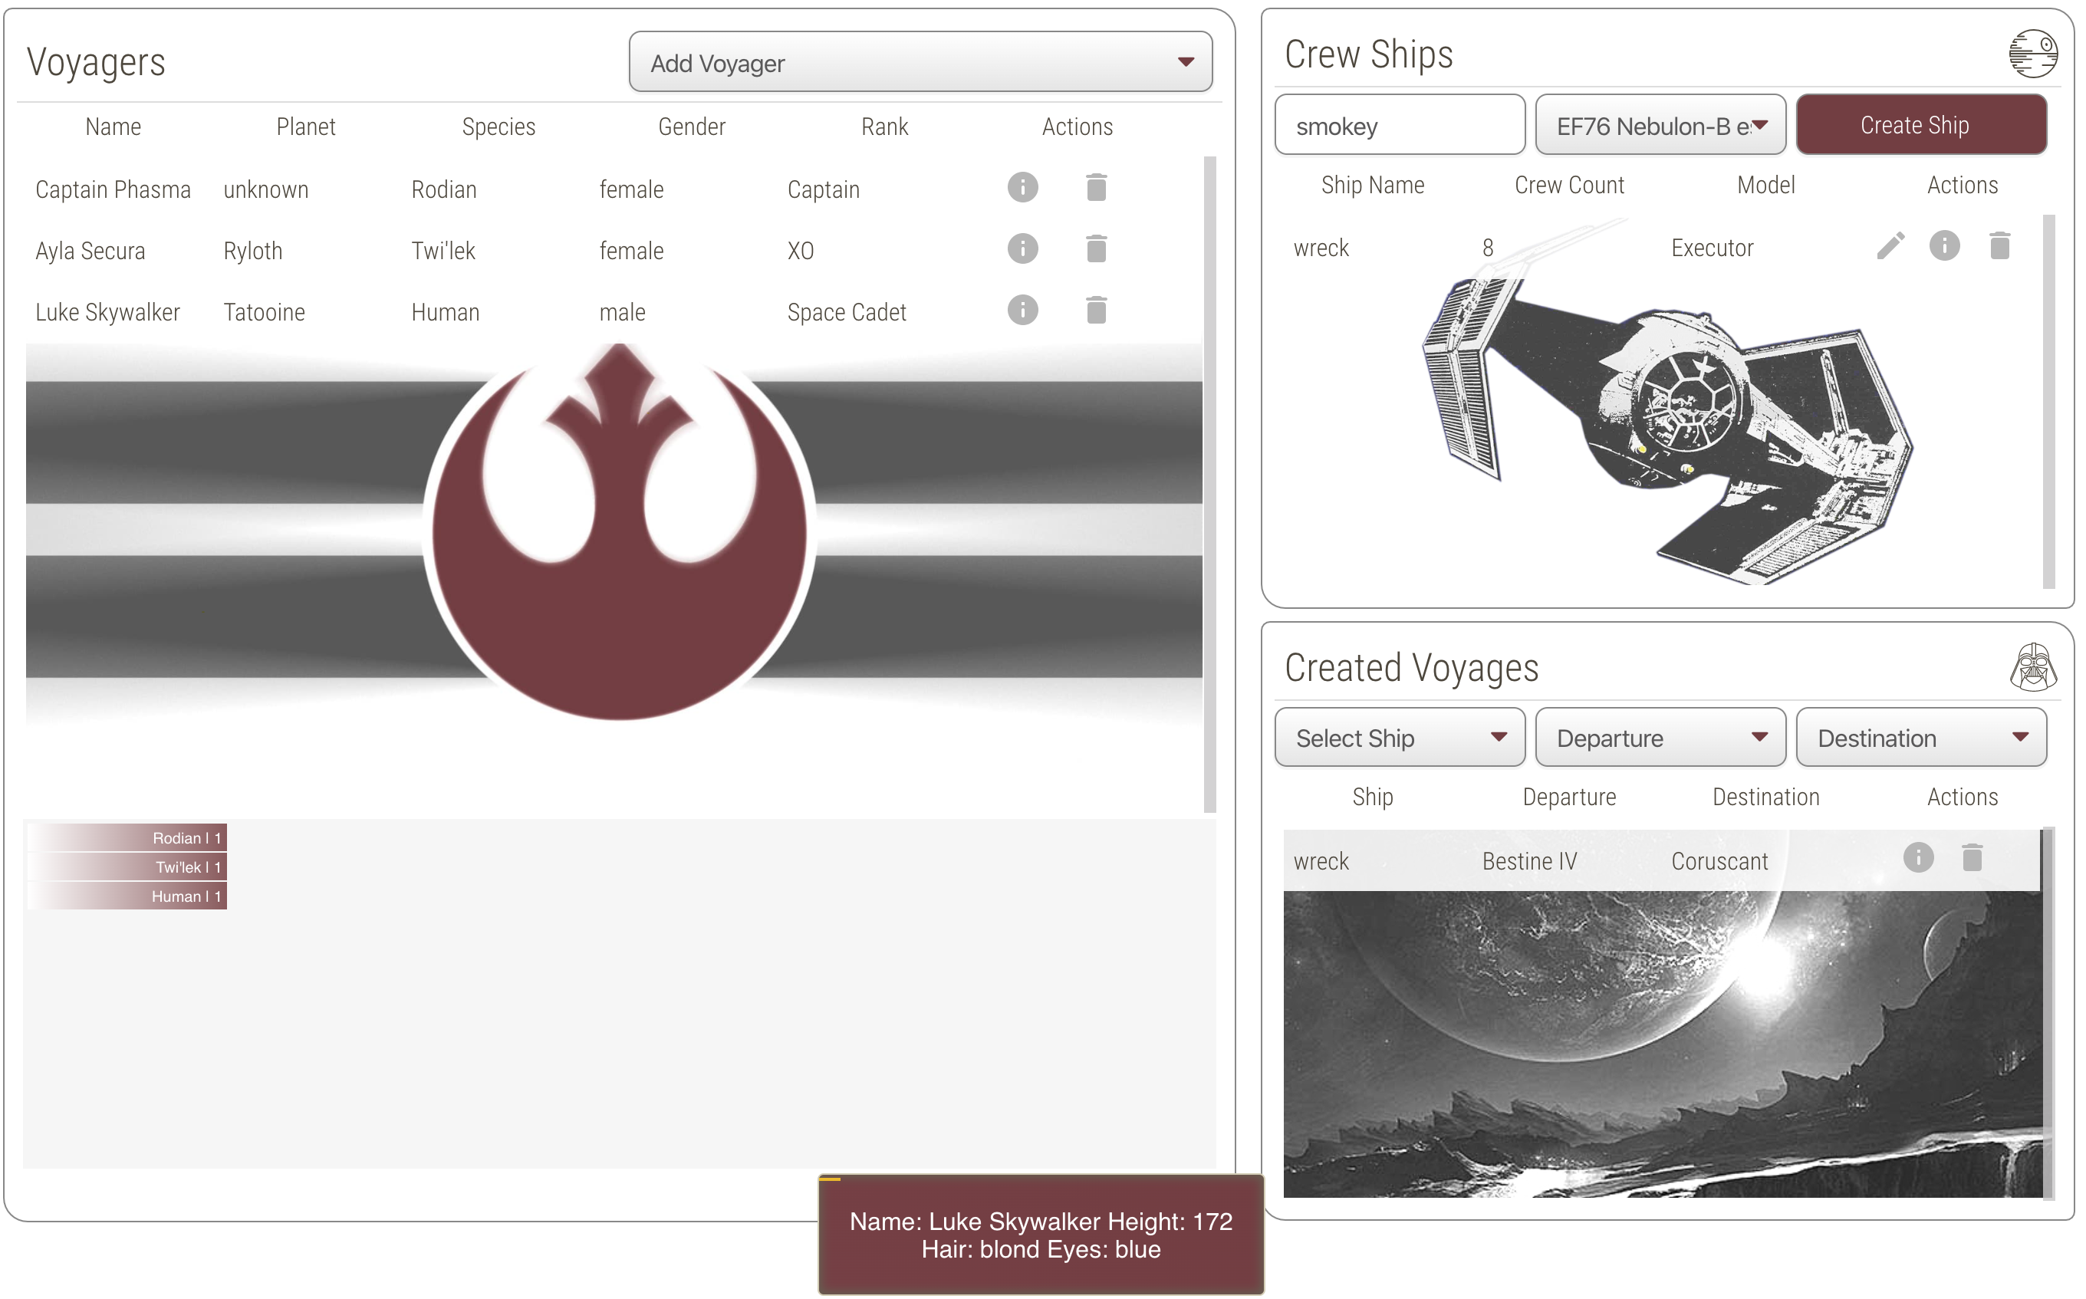Delete the Bestine IV voyage
2086x1299 pixels.
(x=1972, y=857)
